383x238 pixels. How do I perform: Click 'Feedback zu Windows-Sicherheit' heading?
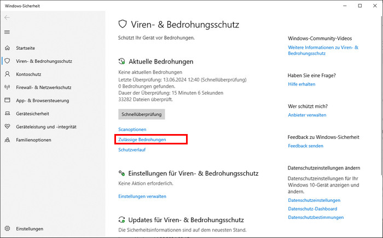coord(323,137)
